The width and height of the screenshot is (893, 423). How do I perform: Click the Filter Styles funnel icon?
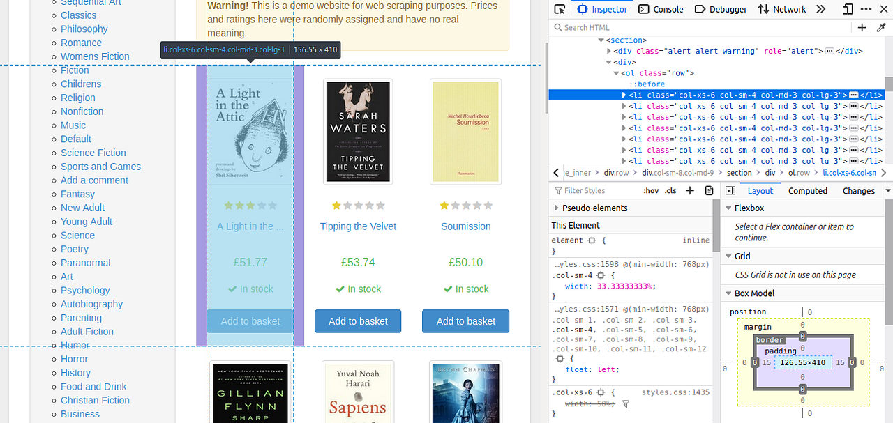pyautogui.click(x=558, y=190)
